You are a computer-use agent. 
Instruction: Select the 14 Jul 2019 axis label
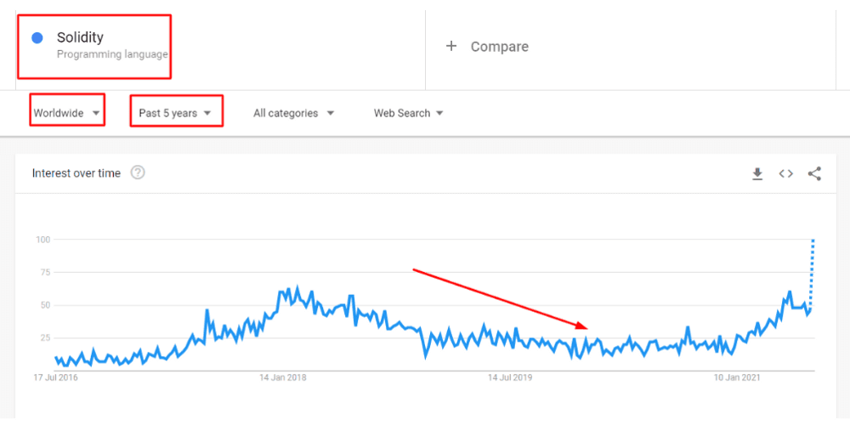pos(510,377)
